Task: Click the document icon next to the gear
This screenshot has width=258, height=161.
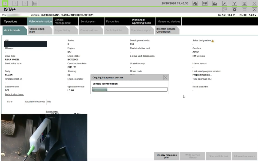Action: pyautogui.click(x=225, y=10)
